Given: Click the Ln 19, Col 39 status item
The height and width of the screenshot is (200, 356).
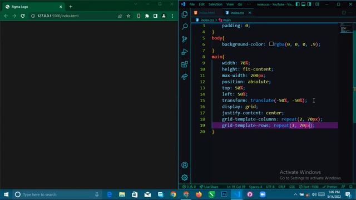Looking at the screenshot, I should pos(236,187).
